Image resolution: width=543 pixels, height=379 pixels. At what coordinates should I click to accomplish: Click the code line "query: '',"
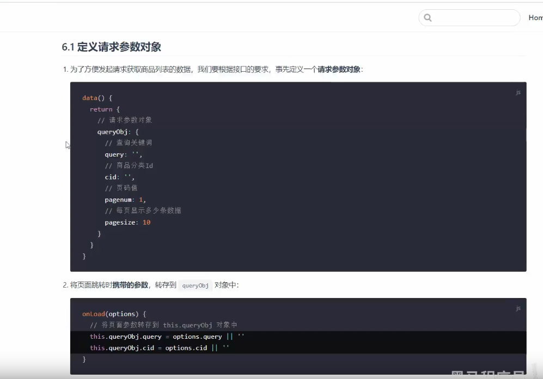[123, 154]
